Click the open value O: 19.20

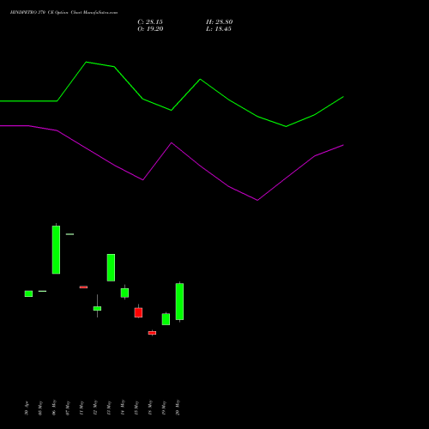pyautogui.click(x=150, y=29)
